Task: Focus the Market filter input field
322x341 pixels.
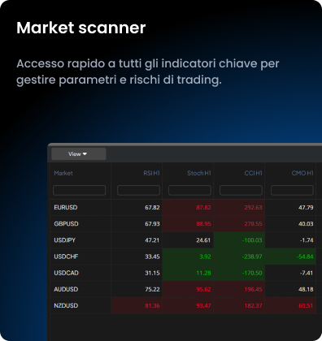Action: 80,190
